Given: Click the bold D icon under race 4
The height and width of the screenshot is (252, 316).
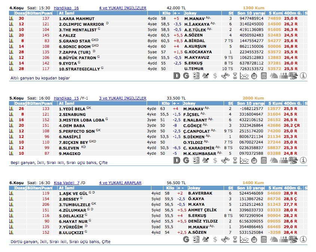Looking at the screenshot, I should tap(177, 76).
